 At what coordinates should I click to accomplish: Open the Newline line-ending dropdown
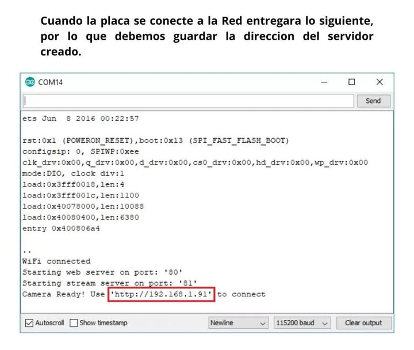tap(239, 323)
